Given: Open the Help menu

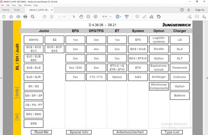Looking at the screenshot, I should coord(36,5).
